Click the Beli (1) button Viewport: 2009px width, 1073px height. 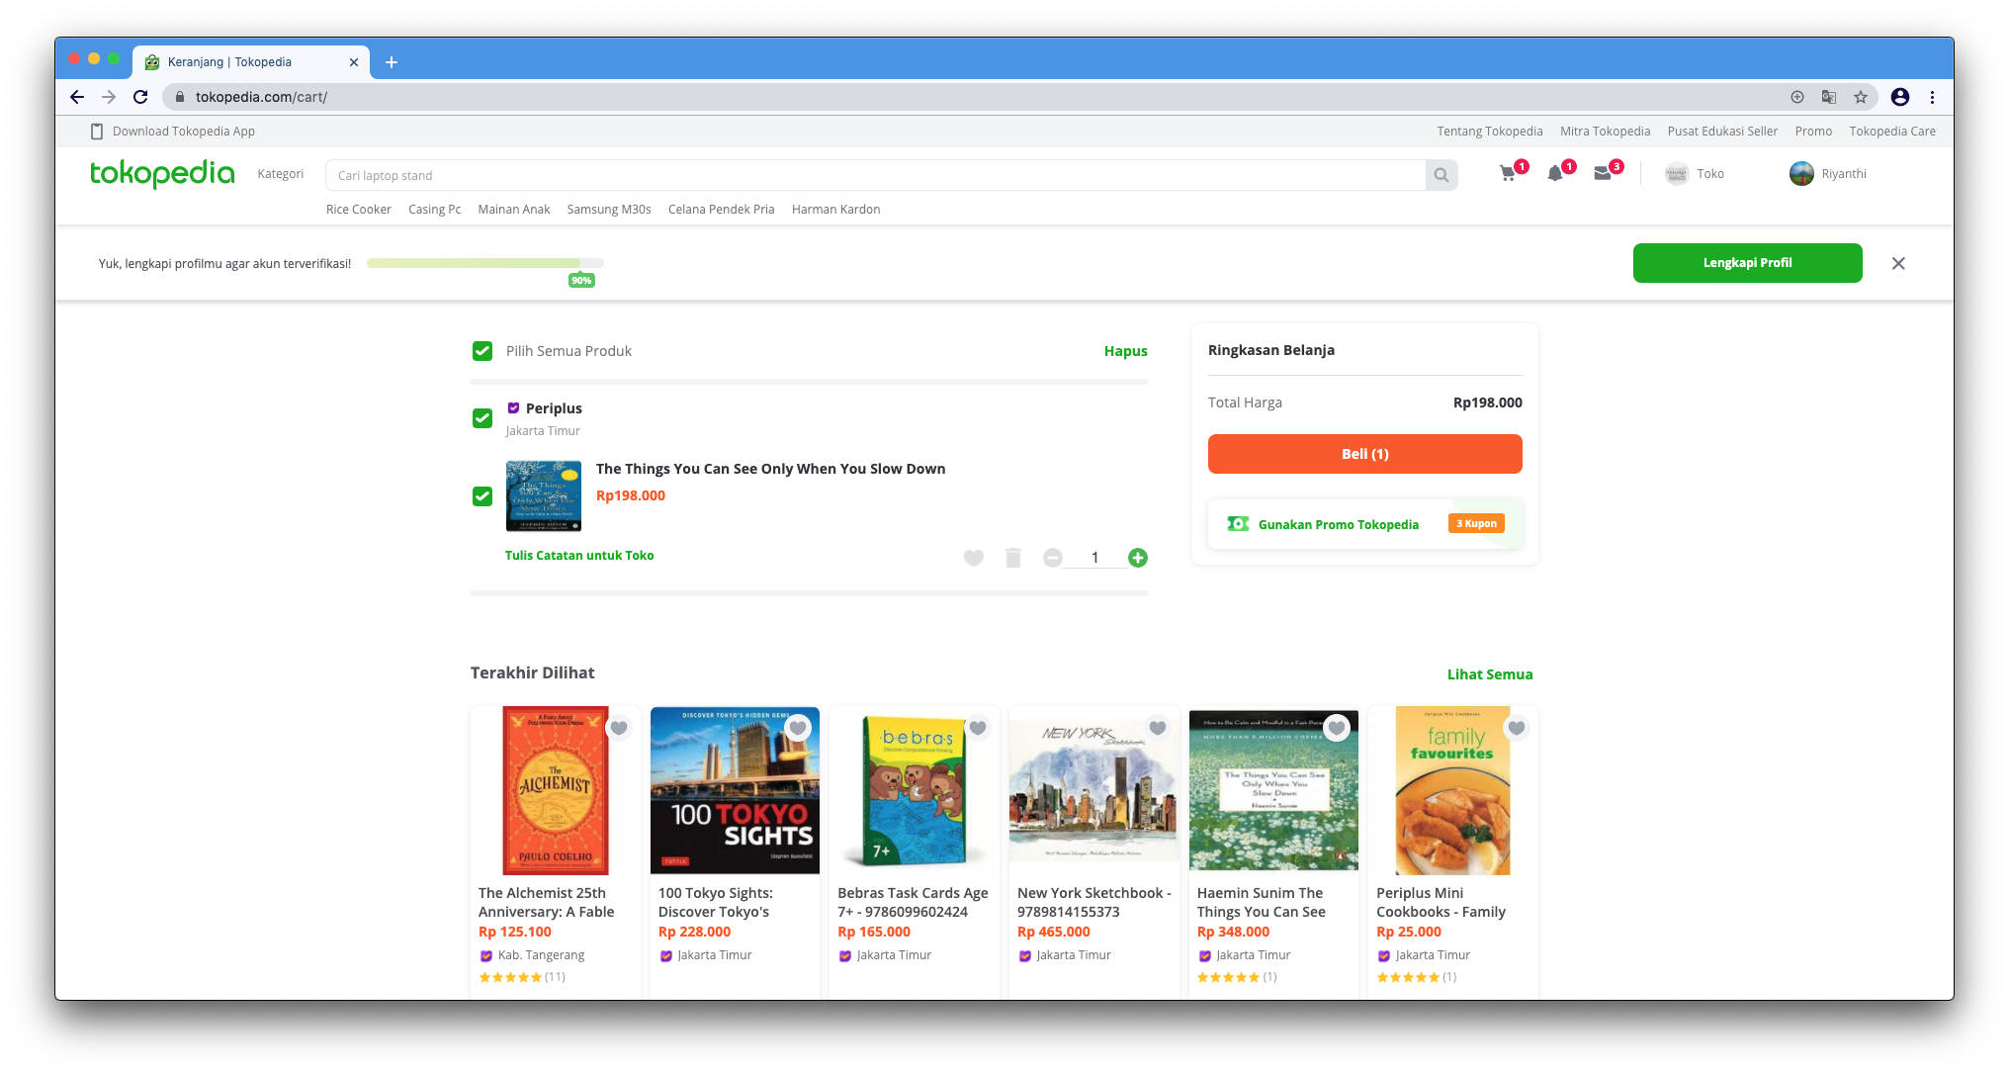pos(1365,454)
